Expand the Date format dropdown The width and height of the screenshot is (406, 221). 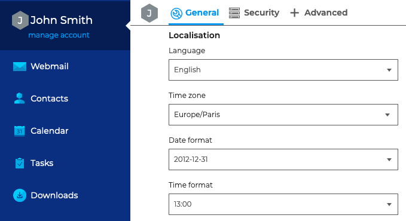pyautogui.click(x=283, y=159)
